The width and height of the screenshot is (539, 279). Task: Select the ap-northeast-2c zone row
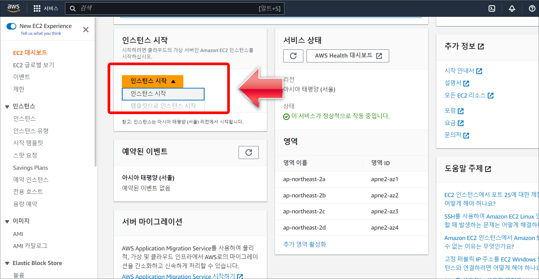(351, 211)
